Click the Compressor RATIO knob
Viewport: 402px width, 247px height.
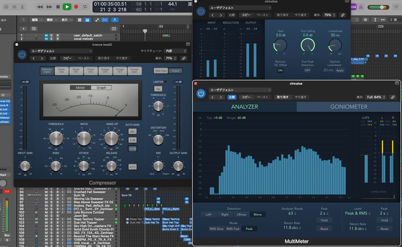[x=84, y=139]
